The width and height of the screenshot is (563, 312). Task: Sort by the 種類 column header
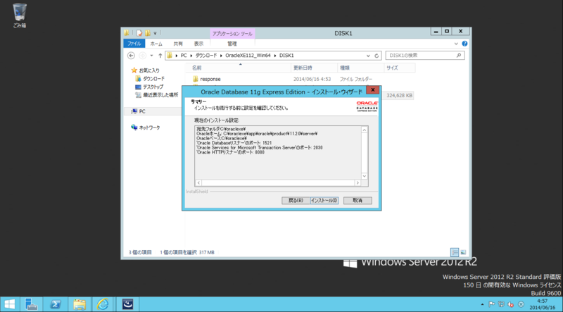point(361,68)
